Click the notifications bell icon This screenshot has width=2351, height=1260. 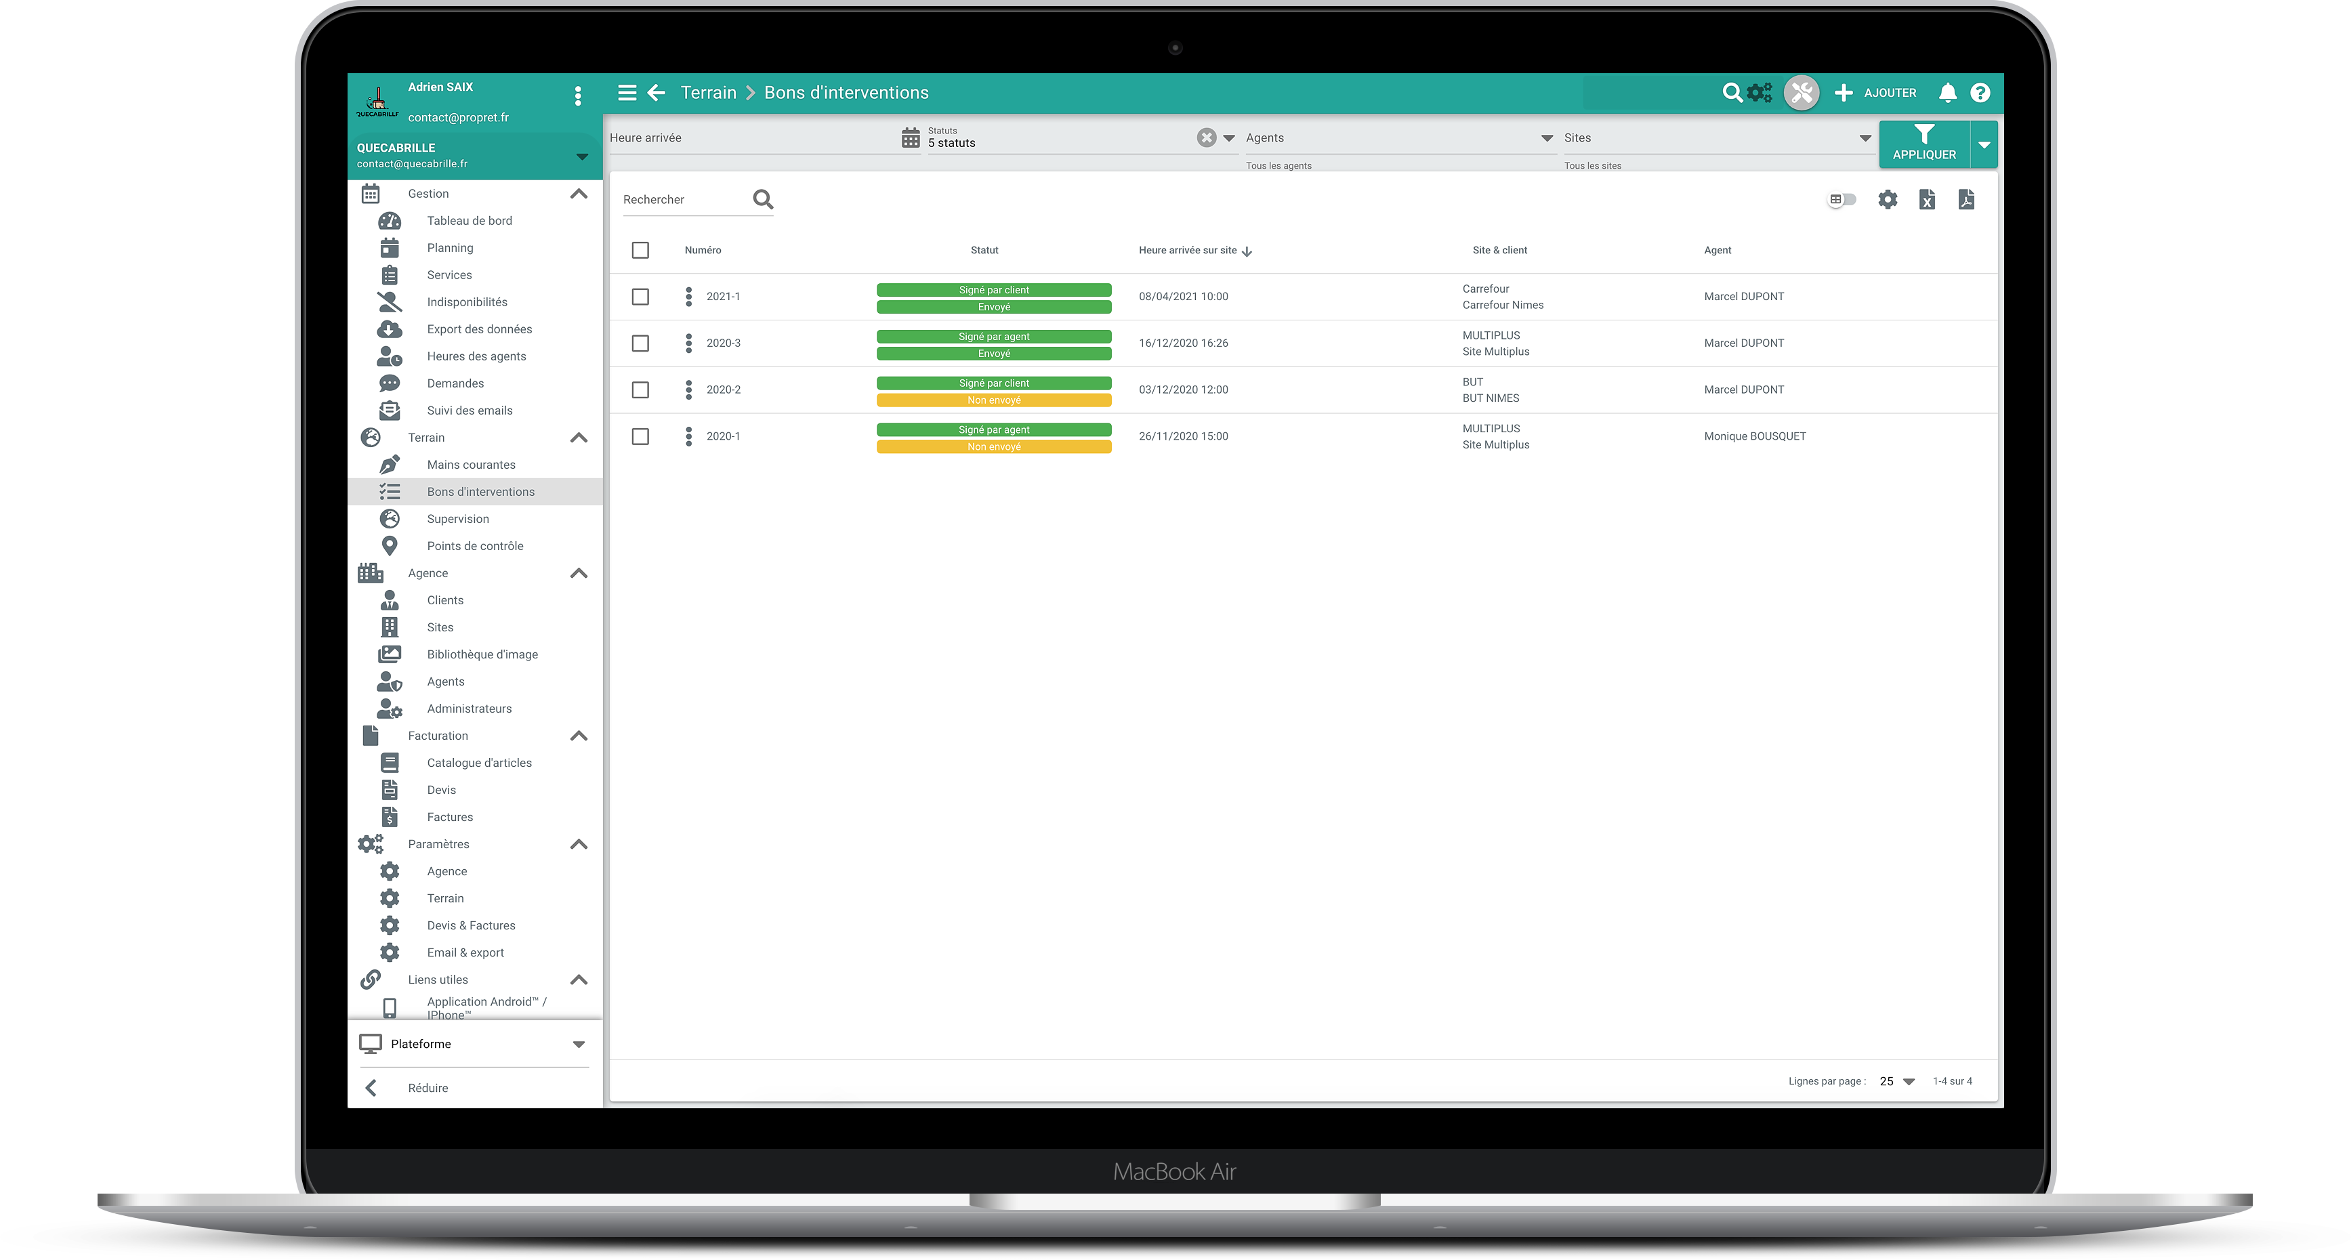pyautogui.click(x=1947, y=93)
